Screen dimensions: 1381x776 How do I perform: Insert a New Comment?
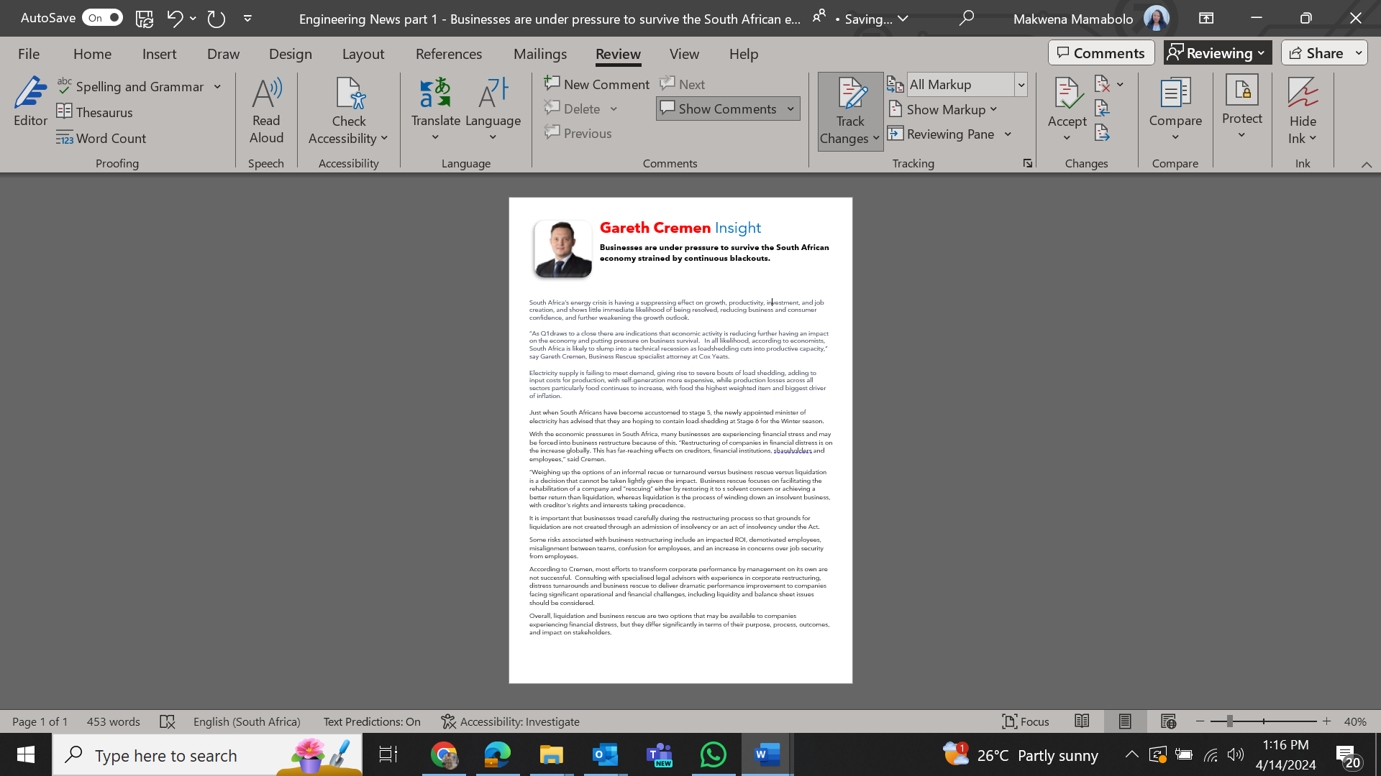(x=597, y=84)
